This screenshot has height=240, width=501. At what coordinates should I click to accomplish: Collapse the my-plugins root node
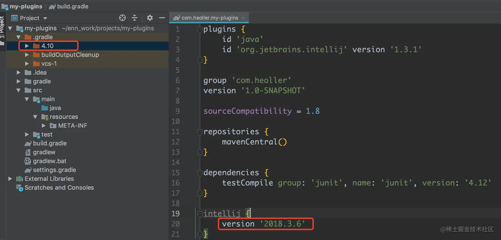coord(10,28)
